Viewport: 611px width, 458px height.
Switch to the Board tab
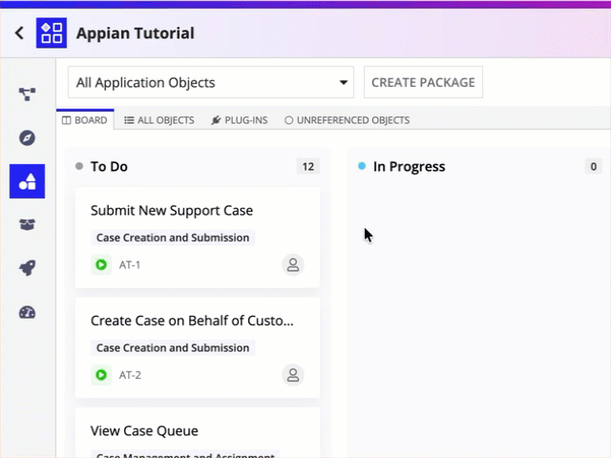[85, 120]
